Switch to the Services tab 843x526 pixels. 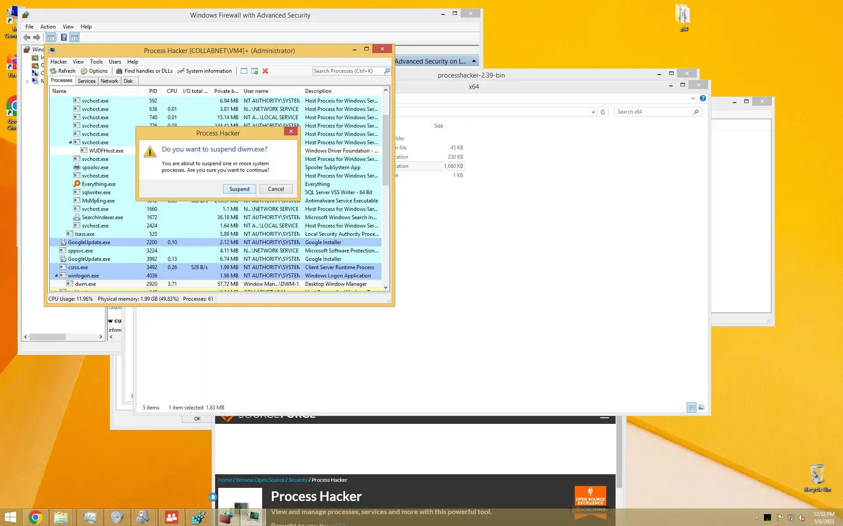pos(86,81)
